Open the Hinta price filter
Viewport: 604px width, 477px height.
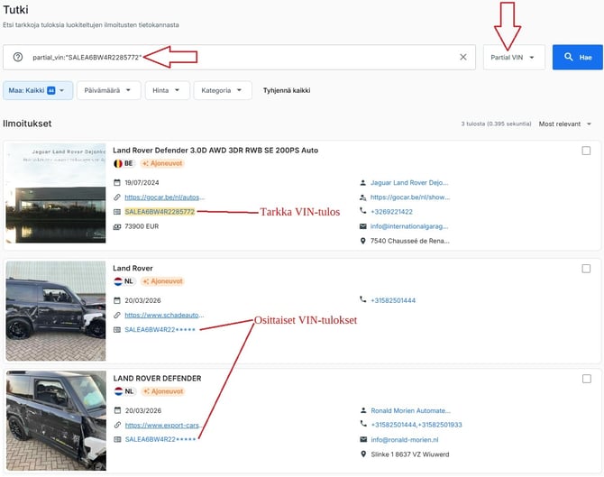pos(167,90)
